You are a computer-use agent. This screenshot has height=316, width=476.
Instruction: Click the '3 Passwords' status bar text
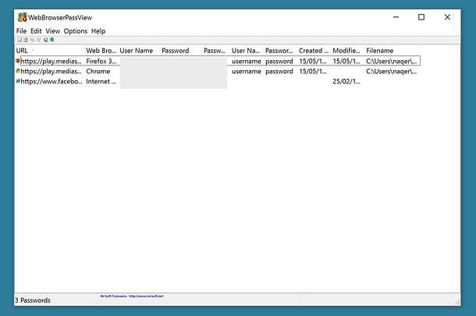click(33, 300)
